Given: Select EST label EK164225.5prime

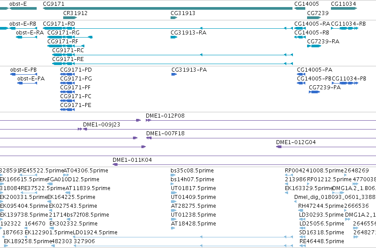Looking at the screenshot, I should (72, 198).
